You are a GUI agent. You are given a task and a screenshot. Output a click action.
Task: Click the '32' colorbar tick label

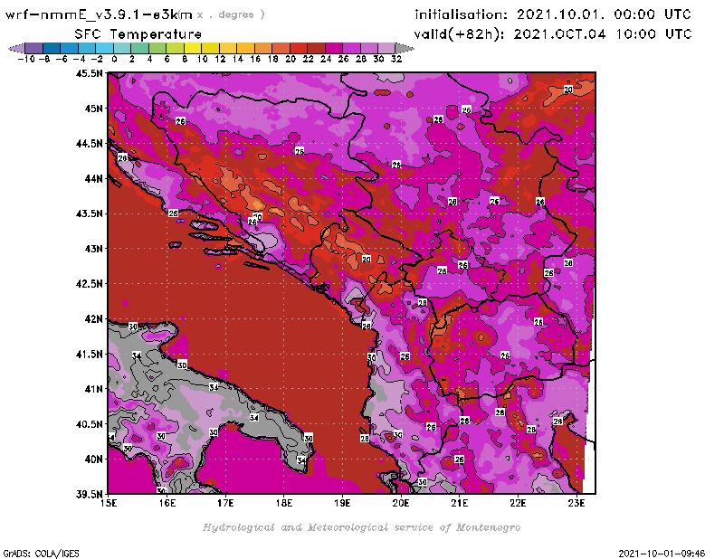click(x=396, y=59)
